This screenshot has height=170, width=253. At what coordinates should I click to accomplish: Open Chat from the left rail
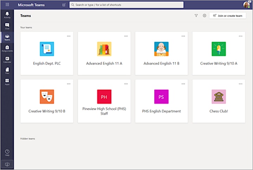coord(7,26)
